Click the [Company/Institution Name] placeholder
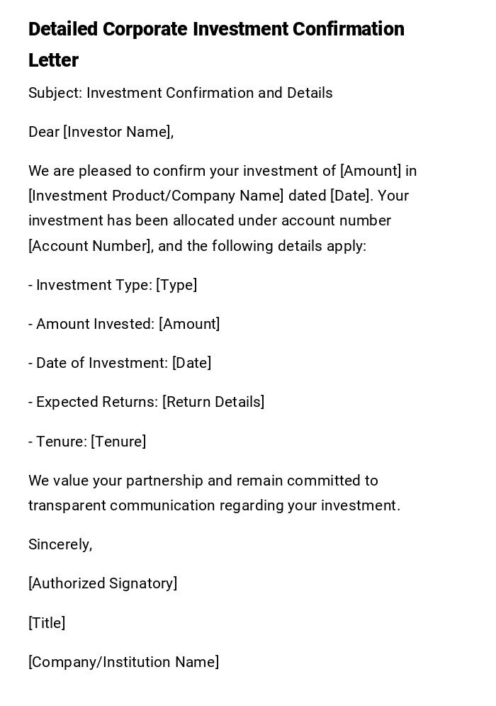 click(x=123, y=662)
